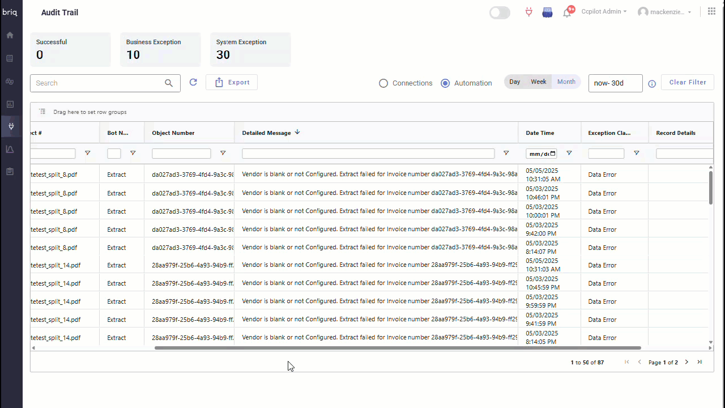Viewport: 725px width, 408px height.
Task: Click the Export button
Action: click(232, 82)
